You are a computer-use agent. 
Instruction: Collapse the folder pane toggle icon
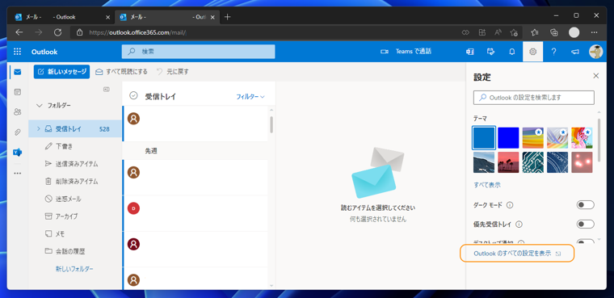click(x=106, y=90)
